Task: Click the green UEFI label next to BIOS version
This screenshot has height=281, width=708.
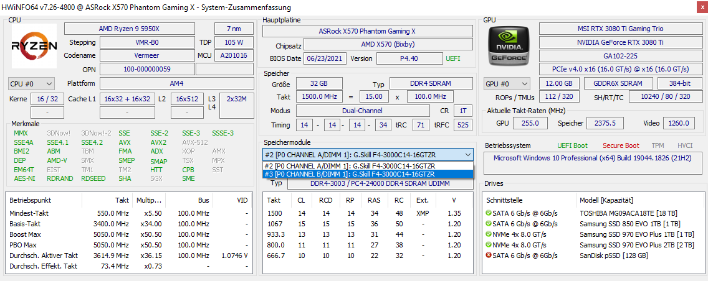Action: coord(453,58)
